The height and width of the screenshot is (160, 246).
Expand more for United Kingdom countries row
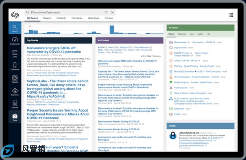[x=216, y=82]
